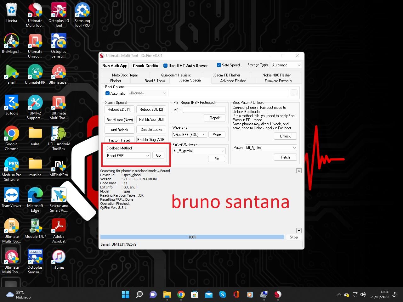Image resolution: width=403 pixels, height=302 pixels.
Task: Expand the Storage Type Automatic dropdown
Action: tap(286, 65)
